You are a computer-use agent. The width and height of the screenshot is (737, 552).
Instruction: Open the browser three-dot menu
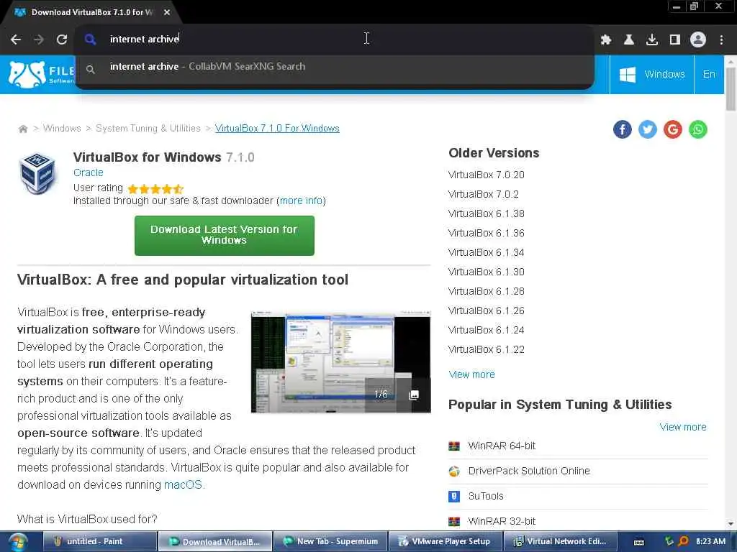[721, 40]
